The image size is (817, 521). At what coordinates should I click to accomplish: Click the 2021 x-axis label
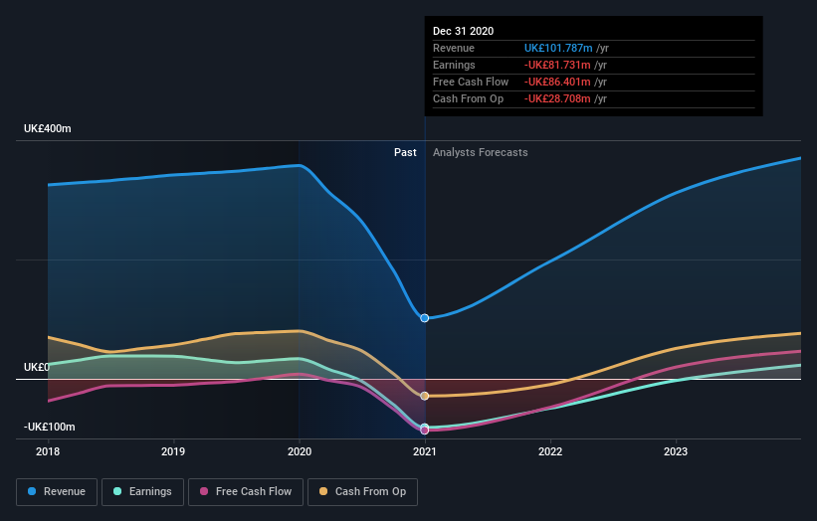tap(425, 451)
